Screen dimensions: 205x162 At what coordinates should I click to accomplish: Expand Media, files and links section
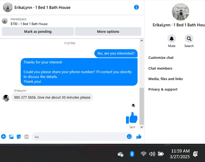[x=165, y=79]
